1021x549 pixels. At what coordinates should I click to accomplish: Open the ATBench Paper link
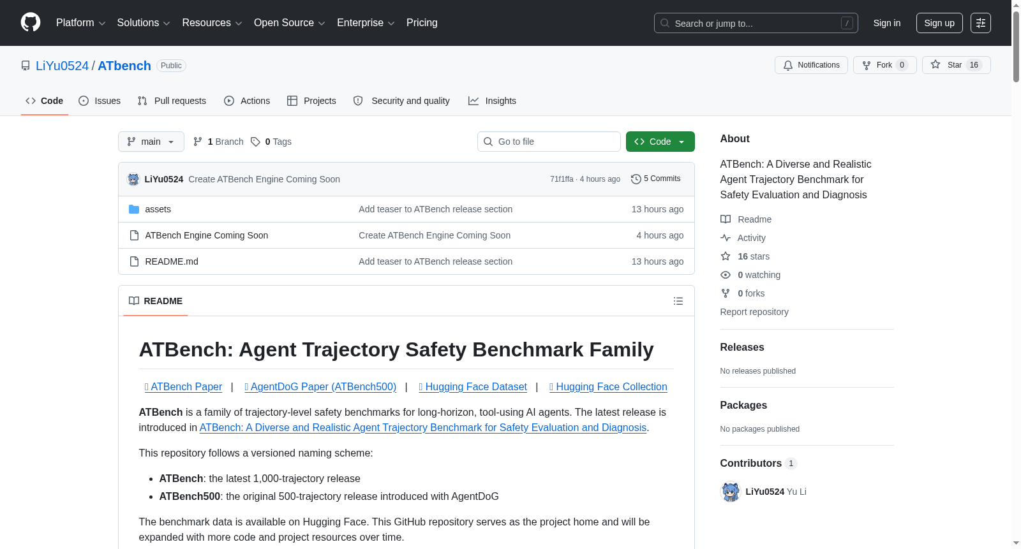(184, 387)
